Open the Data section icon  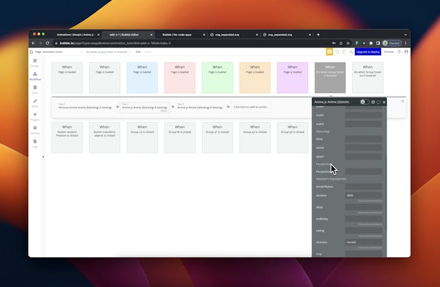pos(35,89)
